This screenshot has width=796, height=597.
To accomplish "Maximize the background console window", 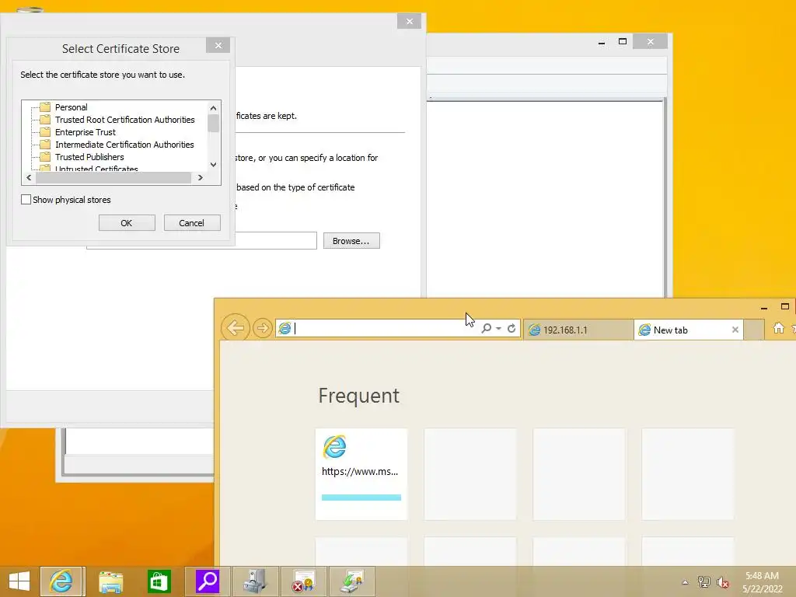I will tap(623, 42).
